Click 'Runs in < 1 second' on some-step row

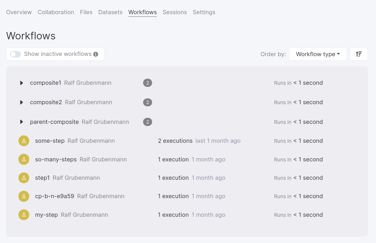coord(298,141)
